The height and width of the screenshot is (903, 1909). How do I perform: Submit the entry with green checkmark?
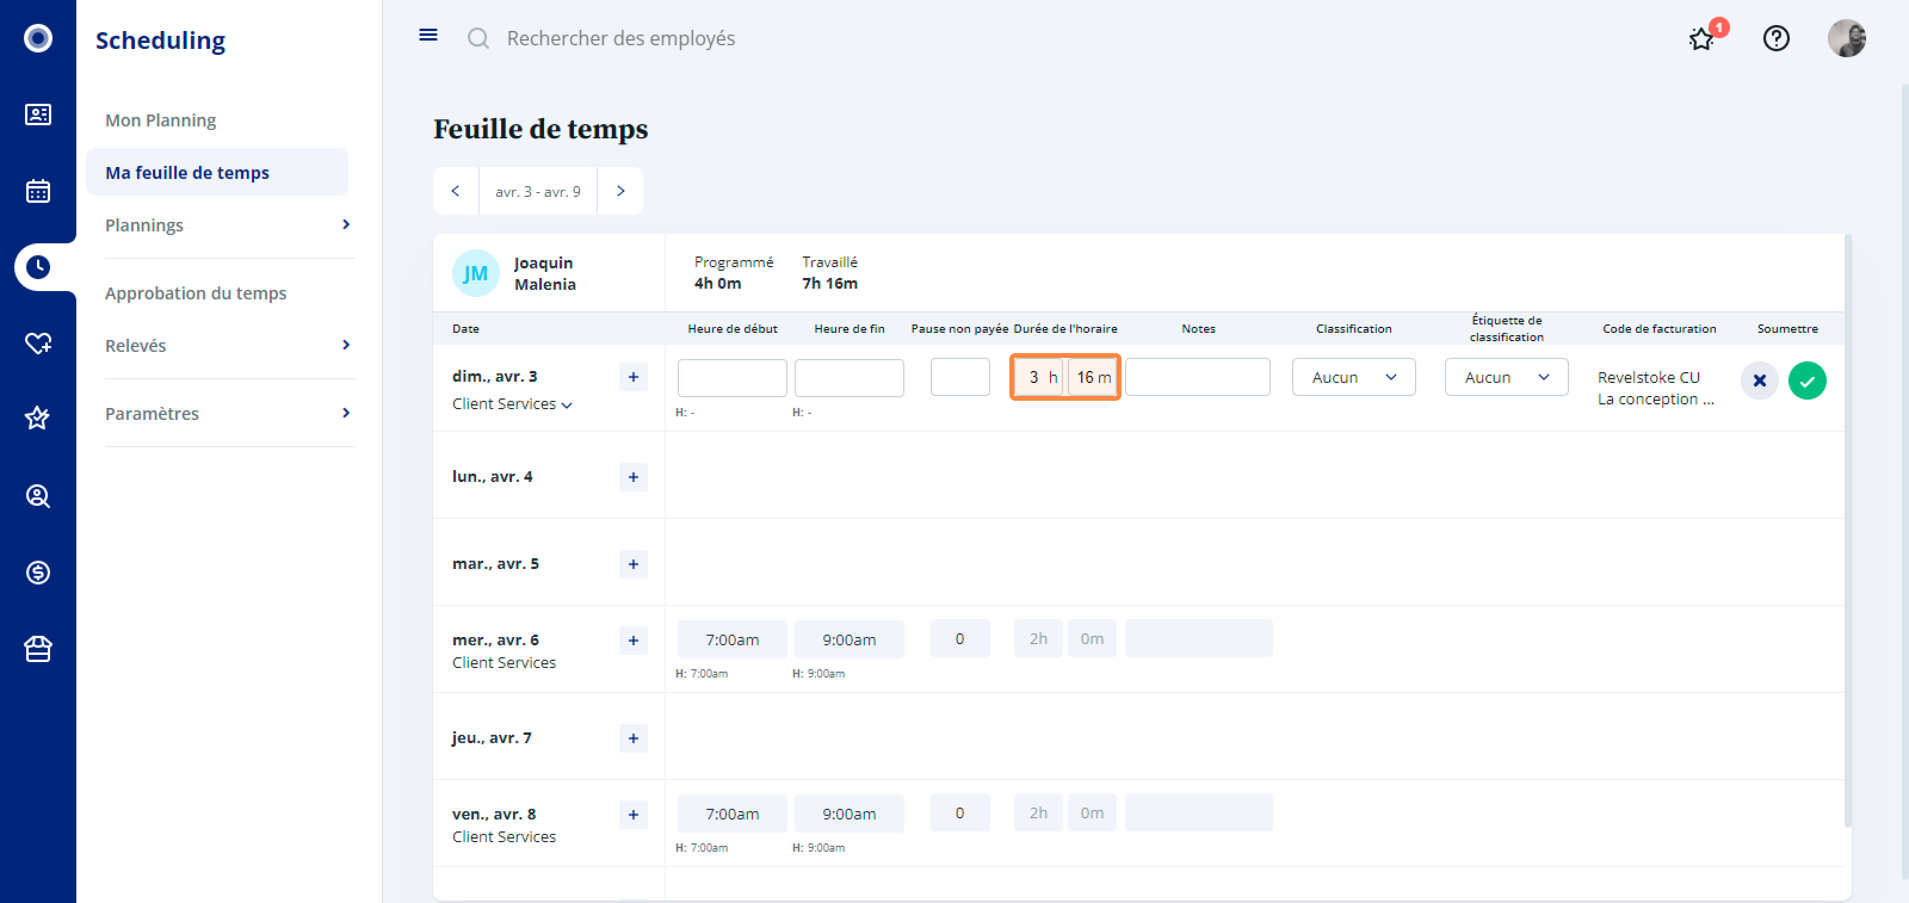tap(1807, 381)
